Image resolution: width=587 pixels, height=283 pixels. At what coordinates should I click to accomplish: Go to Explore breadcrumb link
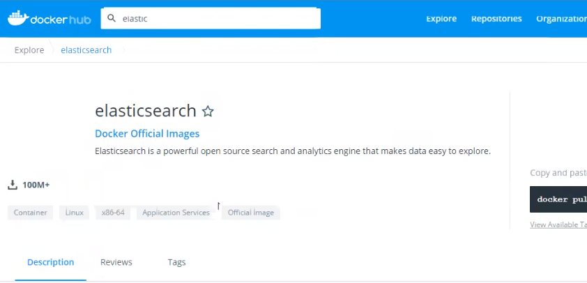click(x=29, y=50)
